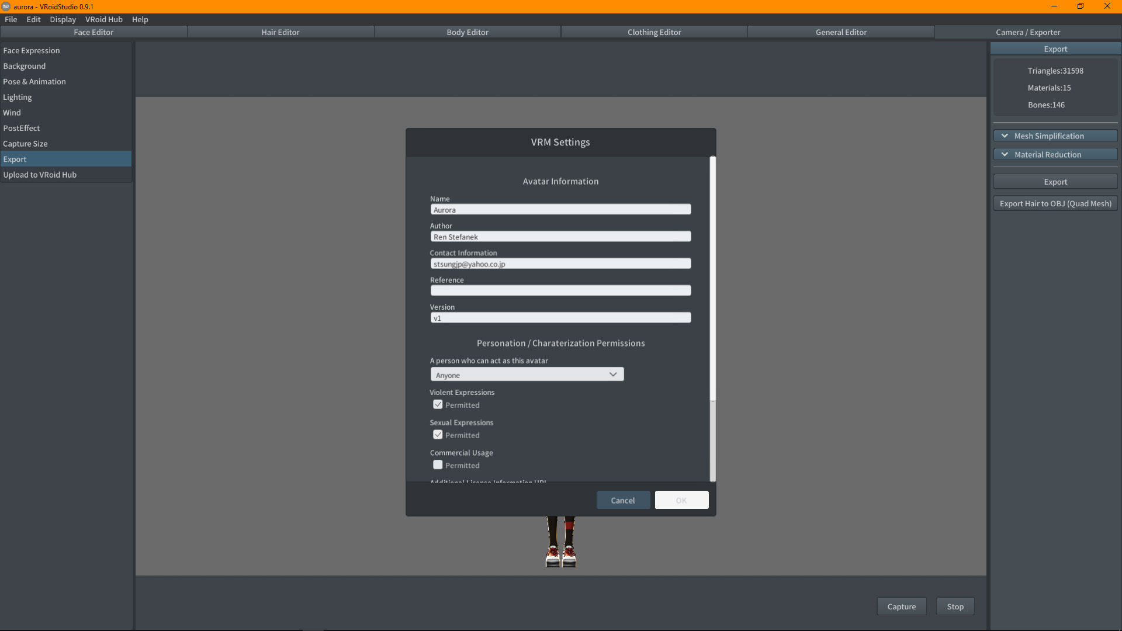Switch to the Hair Editor tab
Viewport: 1122px width, 631px height.
point(280,32)
